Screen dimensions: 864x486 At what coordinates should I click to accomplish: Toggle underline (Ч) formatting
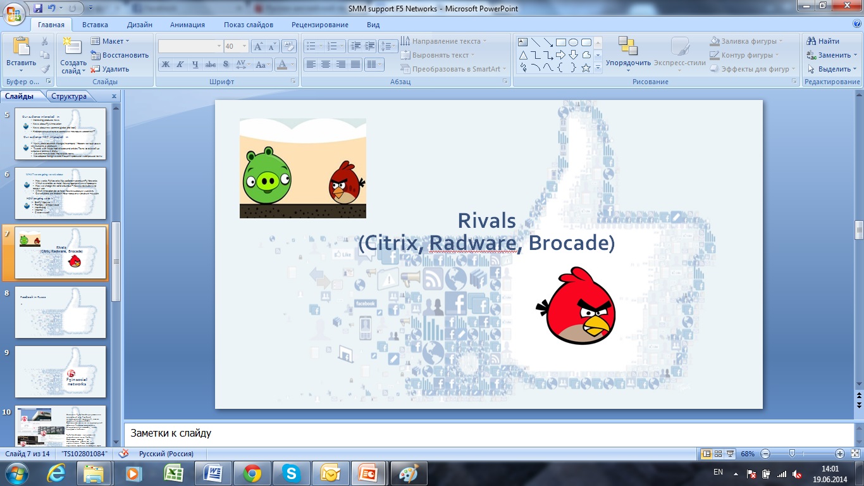coord(195,65)
